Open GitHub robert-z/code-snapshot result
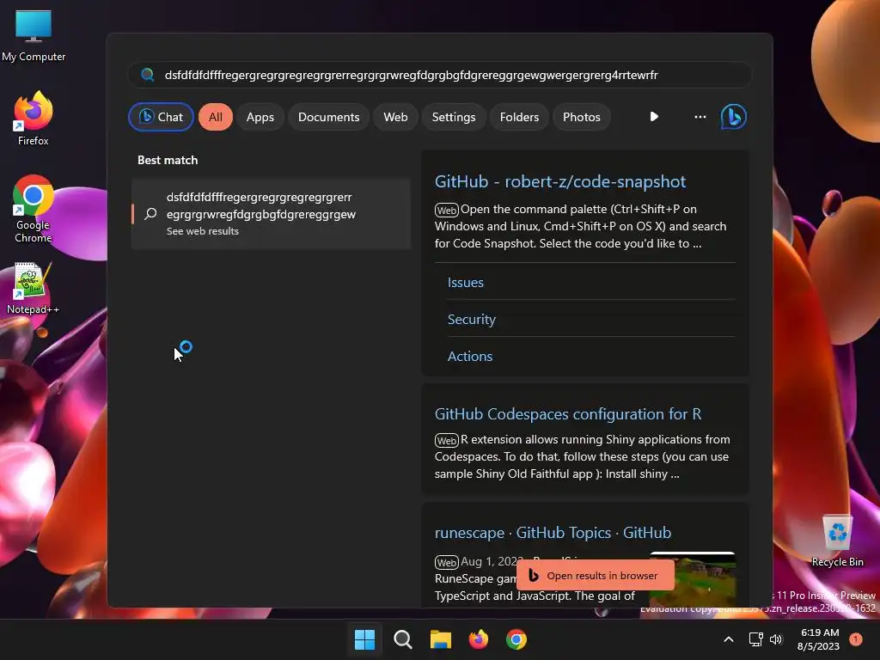 [x=560, y=181]
